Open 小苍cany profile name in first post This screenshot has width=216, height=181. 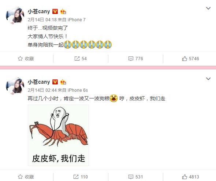pos(39,11)
